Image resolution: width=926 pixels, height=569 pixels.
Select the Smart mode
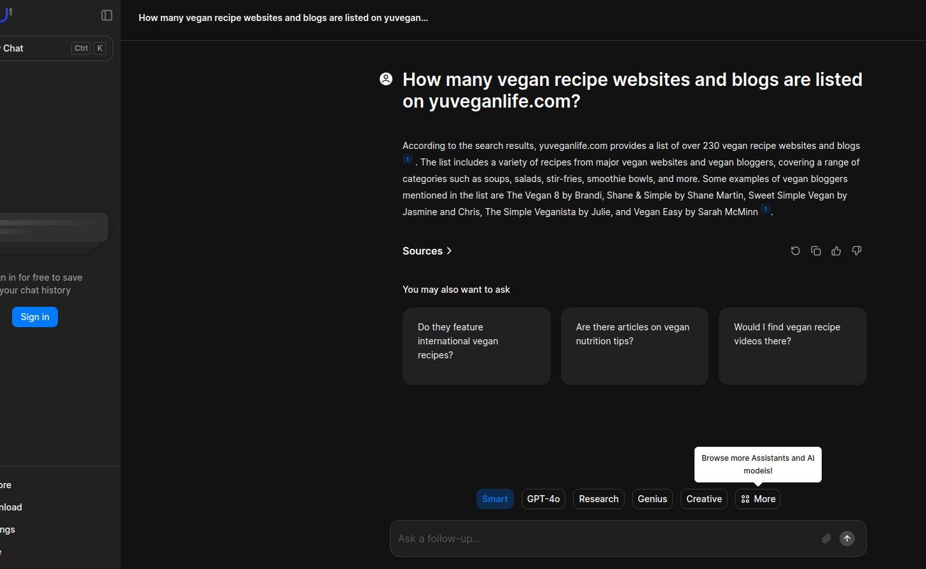coord(495,499)
